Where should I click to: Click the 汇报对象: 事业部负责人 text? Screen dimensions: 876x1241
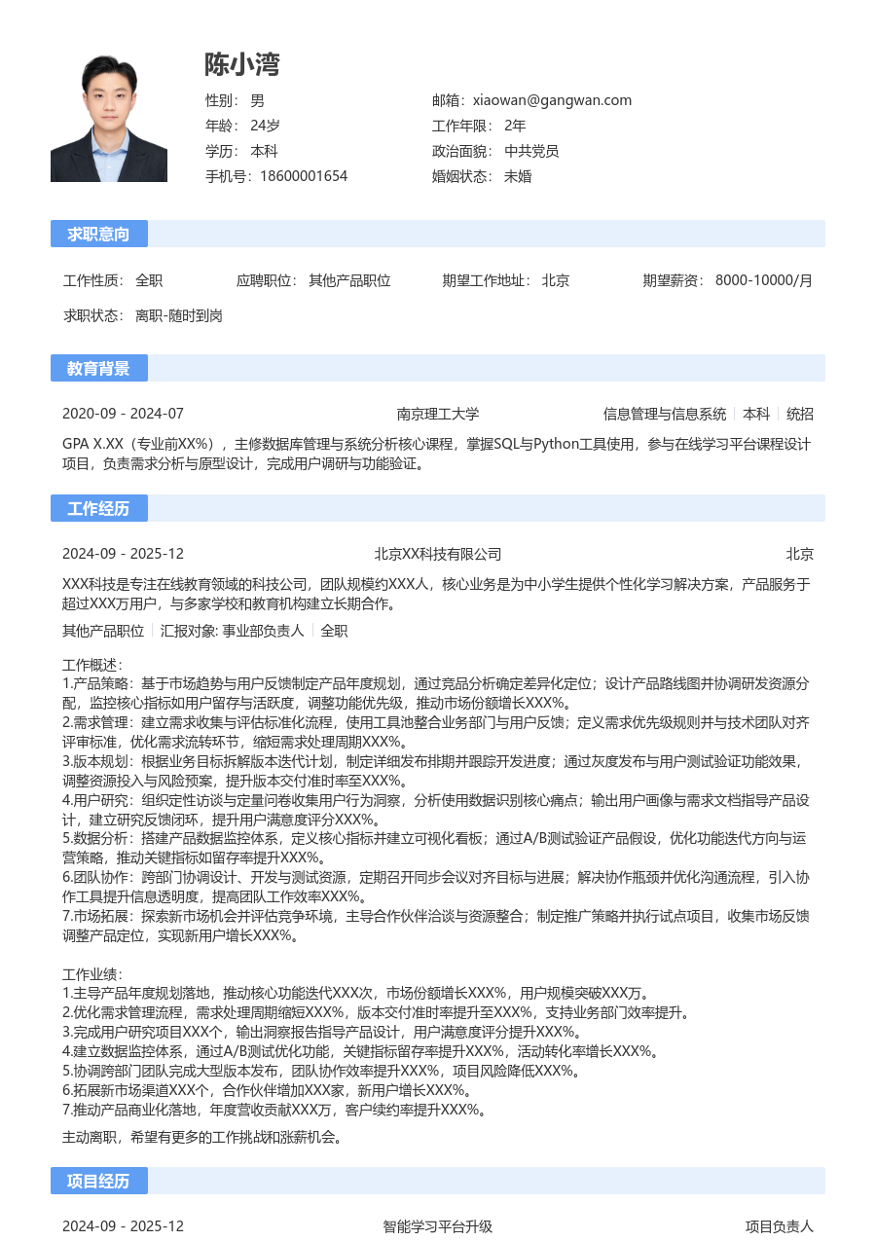point(233,631)
